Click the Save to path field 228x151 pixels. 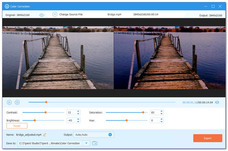pyautogui.click(x=50, y=143)
